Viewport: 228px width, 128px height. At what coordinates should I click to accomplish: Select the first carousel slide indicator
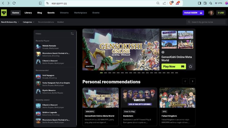click(x=101, y=73)
